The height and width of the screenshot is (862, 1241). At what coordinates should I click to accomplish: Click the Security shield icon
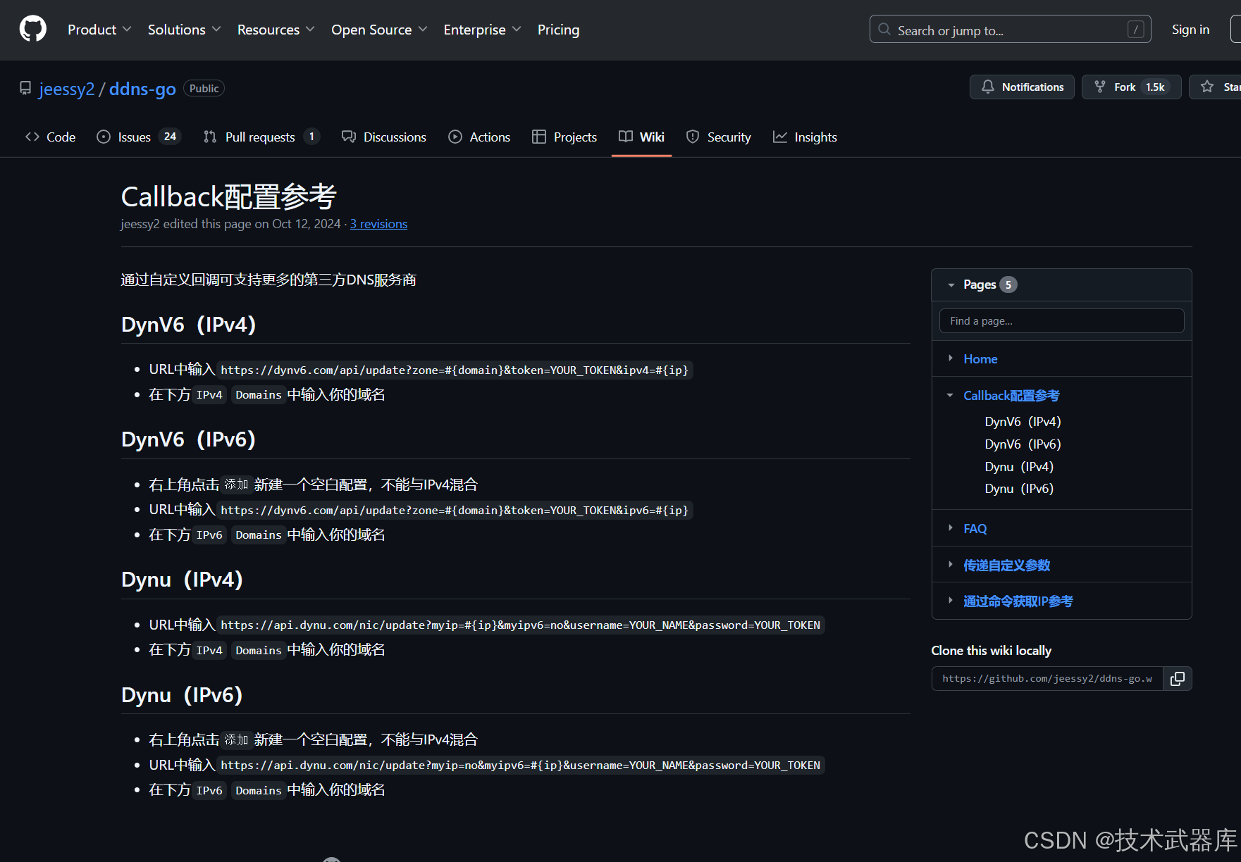tap(693, 137)
